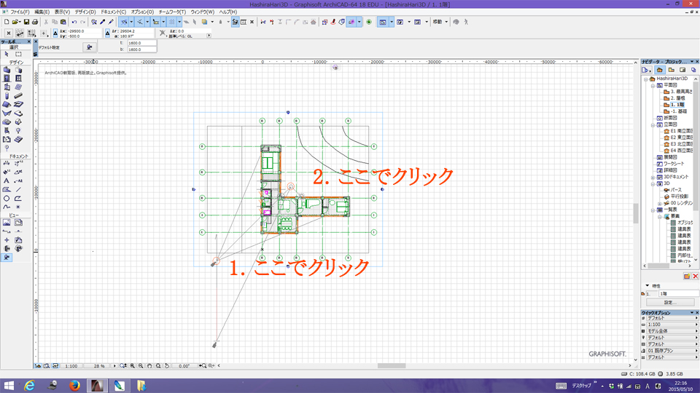Open the ヘルプ(H) menu
The image size is (700, 393).
tap(228, 12)
